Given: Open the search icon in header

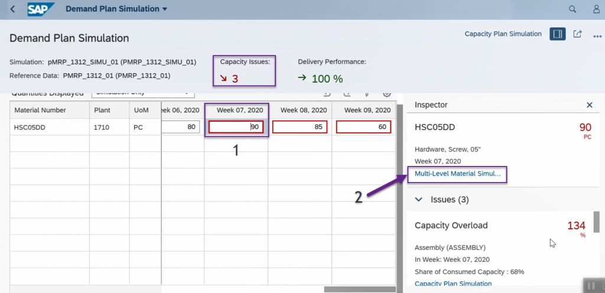Looking at the screenshot, I should click(573, 9).
